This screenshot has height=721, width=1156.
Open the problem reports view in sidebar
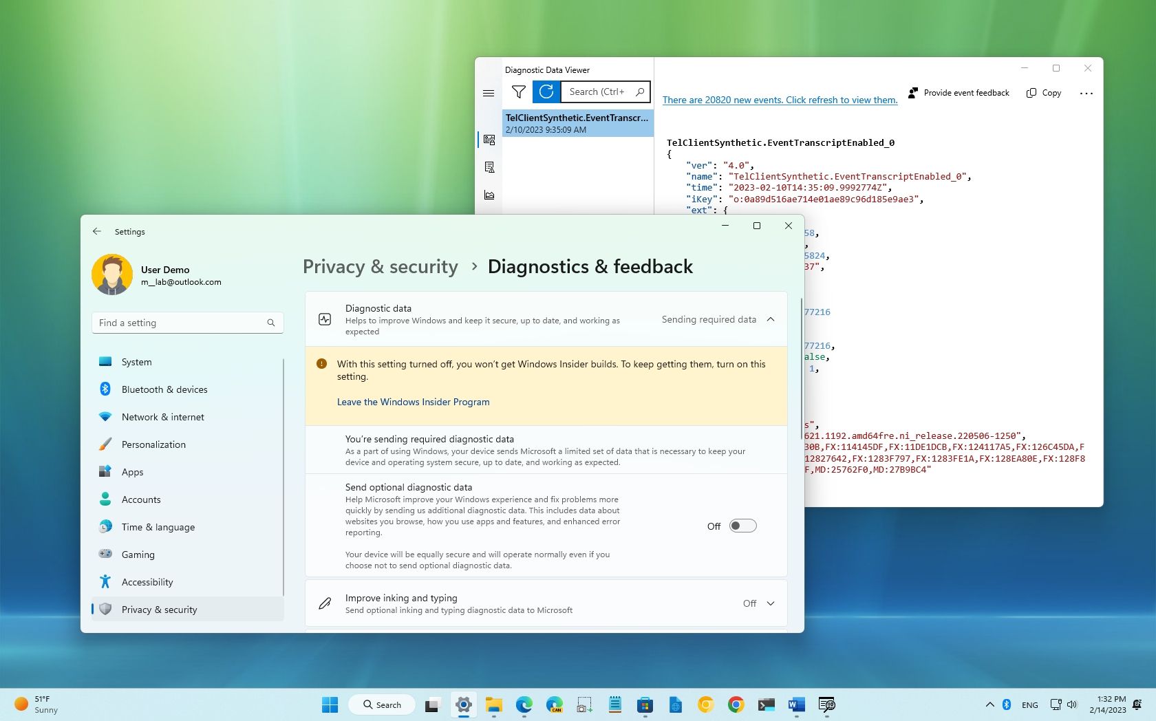point(489,167)
